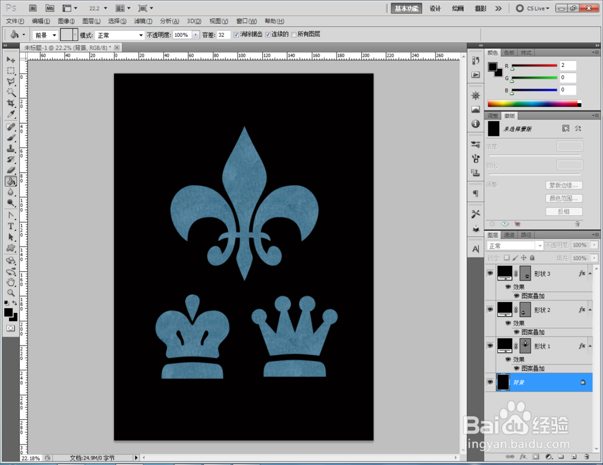The height and width of the screenshot is (465, 603).
Task: Collapse effects of the 形状 3 layer
Action: [x=590, y=273]
